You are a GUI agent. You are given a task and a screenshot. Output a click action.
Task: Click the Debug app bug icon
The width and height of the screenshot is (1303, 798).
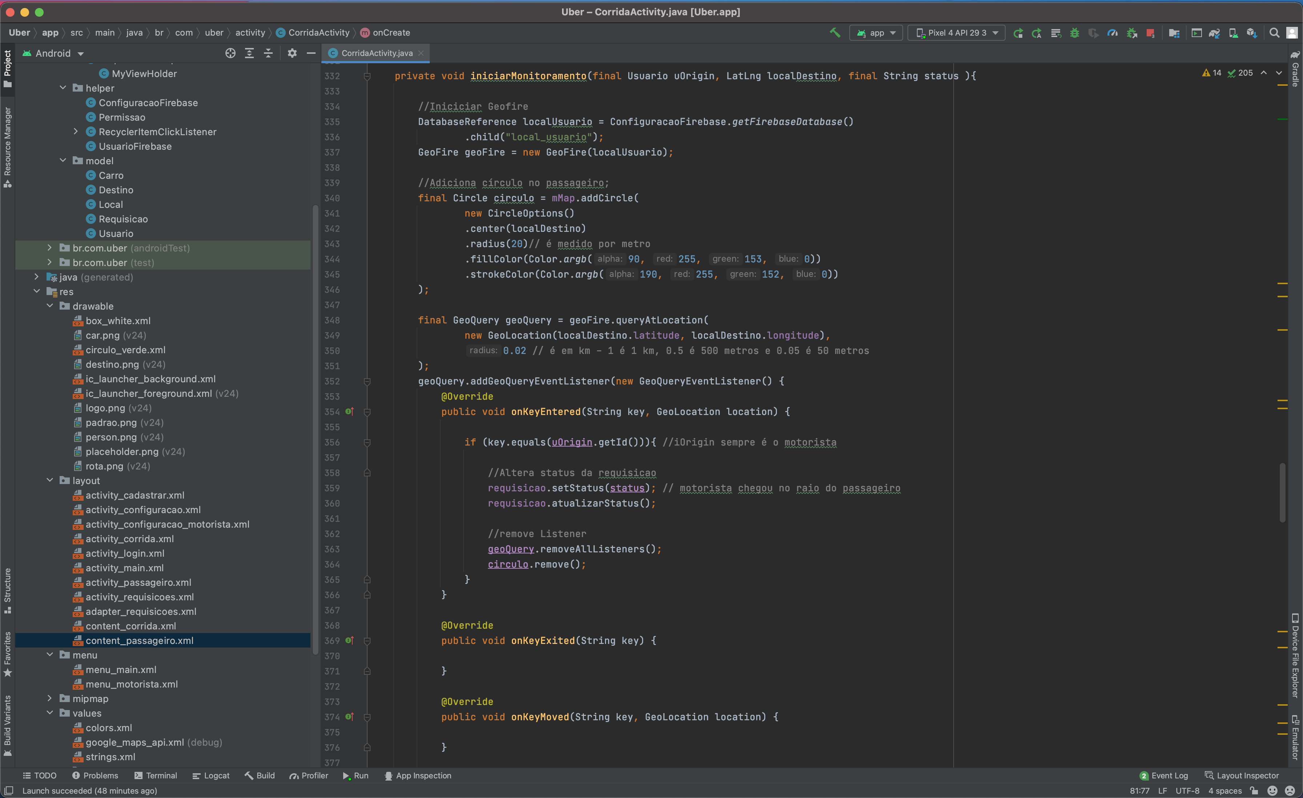(x=1074, y=33)
